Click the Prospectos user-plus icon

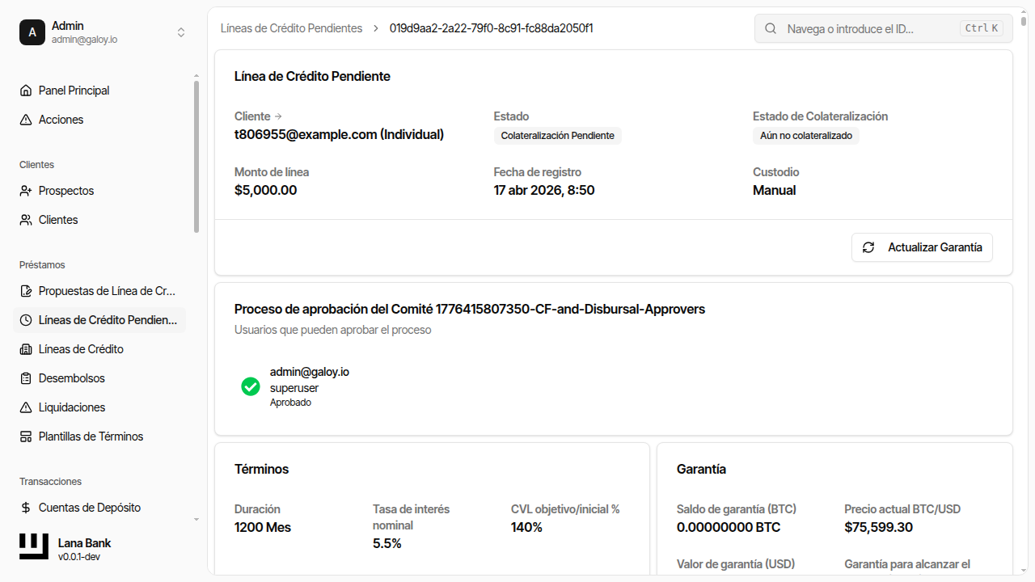tap(26, 191)
